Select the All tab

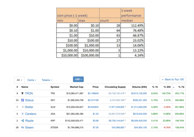(x=19, y=80)
